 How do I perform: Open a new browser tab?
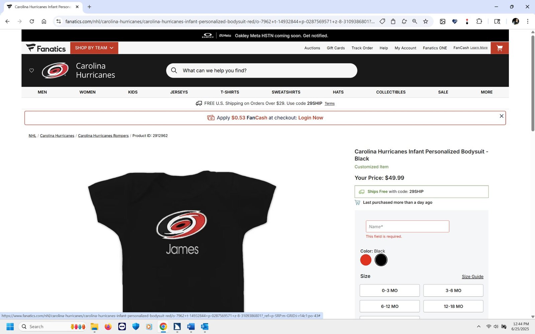pyautogui.click(x=89, y=7)
